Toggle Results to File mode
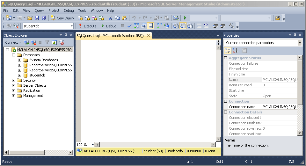The image size is (306, 166). click(x=190, y=26)
